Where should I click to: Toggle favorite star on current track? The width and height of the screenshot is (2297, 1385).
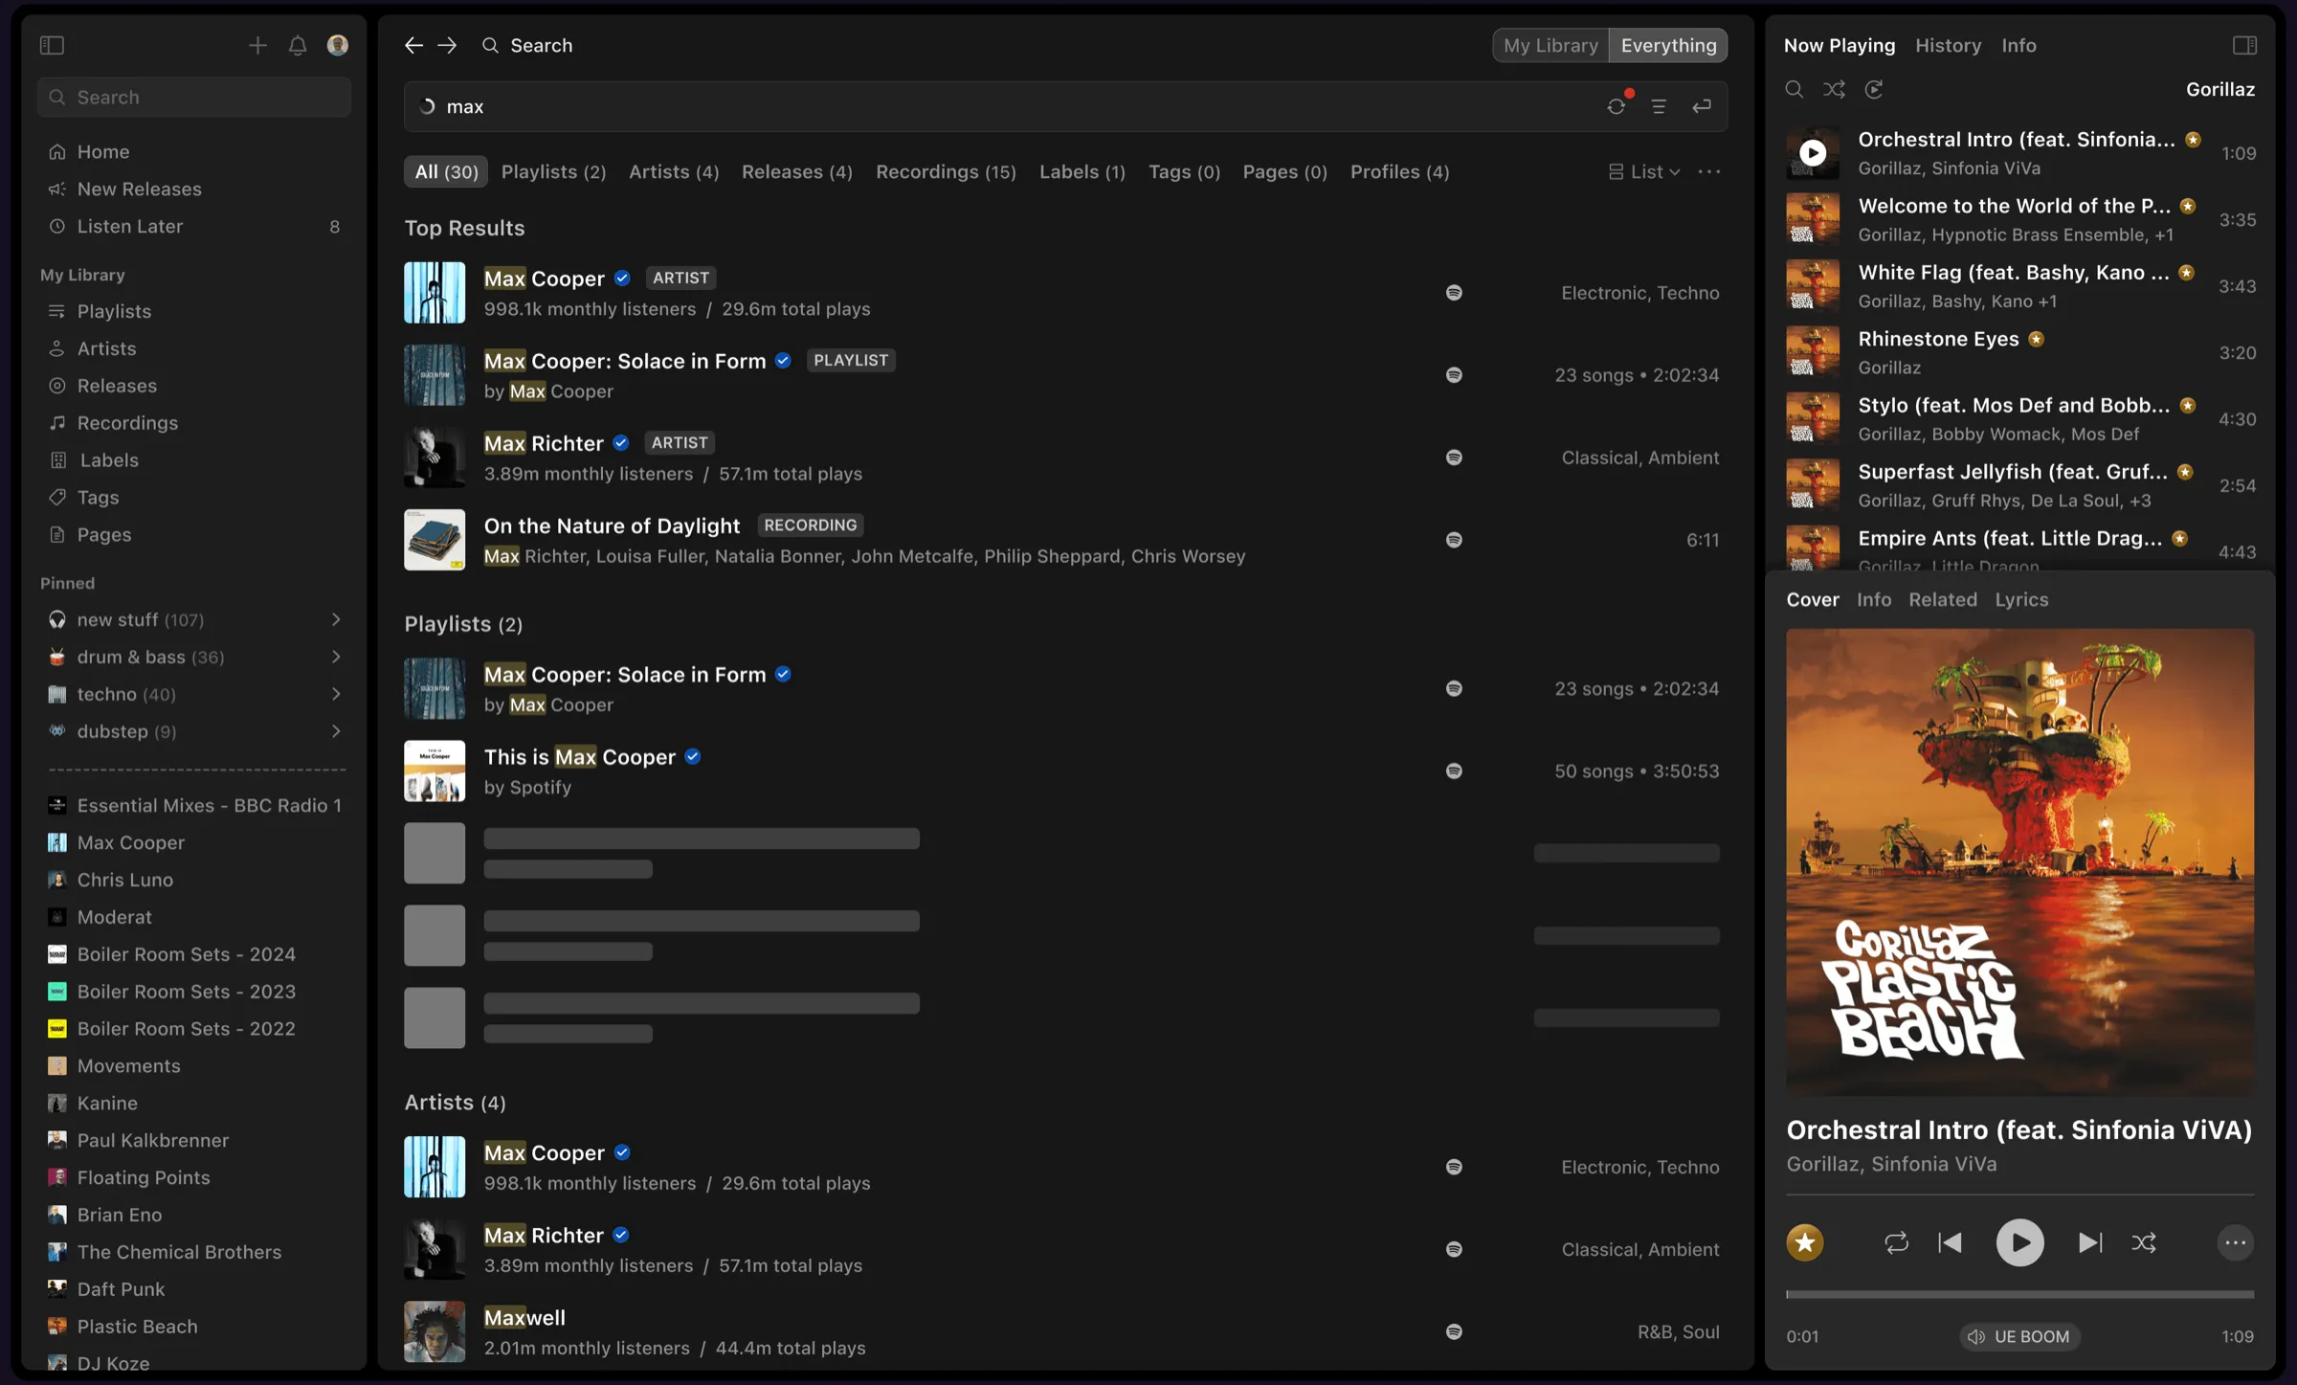[x=1805, y=1242]
